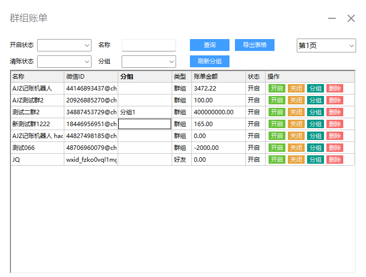Screen dimensions: 366x277
Task: Click 删除 button for 新测试群1222 row
Action: tap(334, 124)
